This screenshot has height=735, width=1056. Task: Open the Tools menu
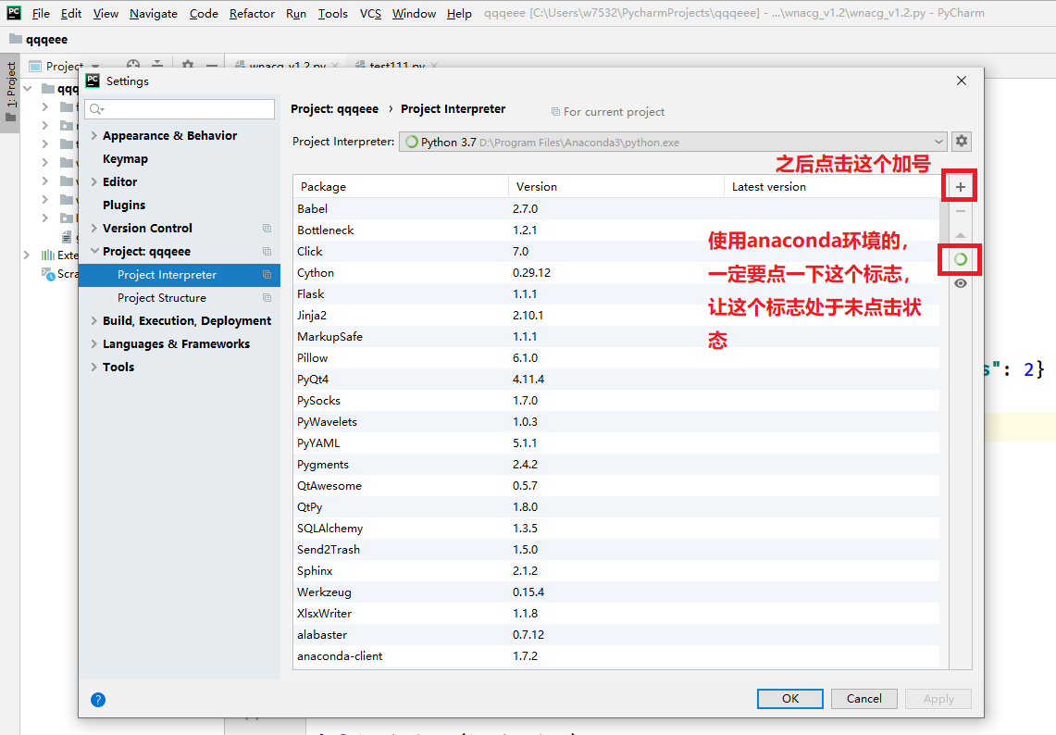pos(332,14)
